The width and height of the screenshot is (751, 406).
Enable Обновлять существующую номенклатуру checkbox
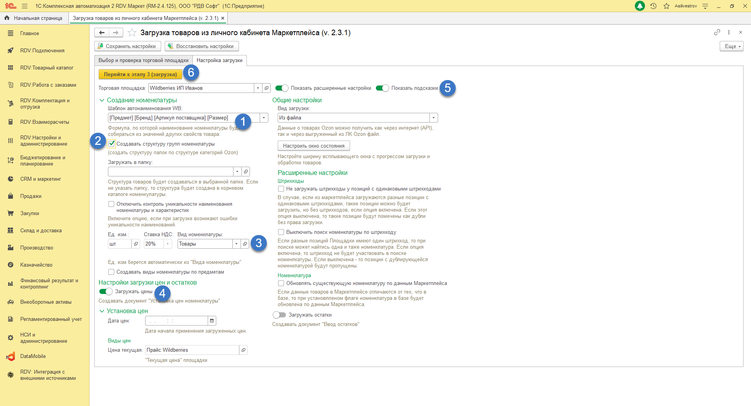point(281,283)
